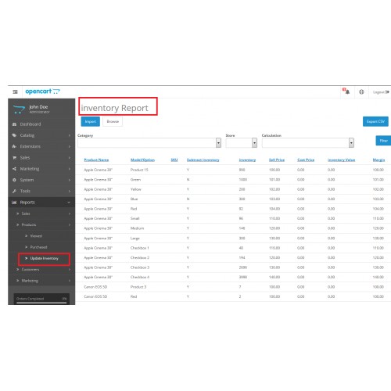This screenshot has height=391, width=391.
Task: Open the Category dropdown arrow
Action: 218,143
